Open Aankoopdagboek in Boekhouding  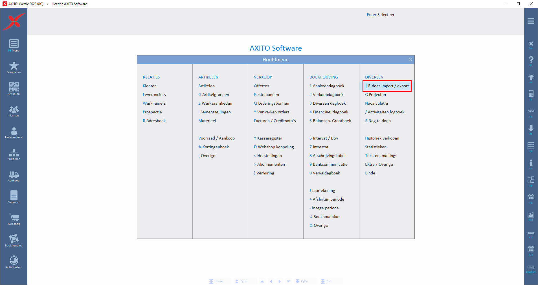click(327, 86)
